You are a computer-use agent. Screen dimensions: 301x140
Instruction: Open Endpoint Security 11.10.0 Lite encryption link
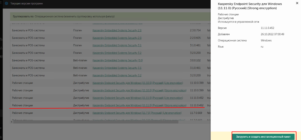pos(138,83)
